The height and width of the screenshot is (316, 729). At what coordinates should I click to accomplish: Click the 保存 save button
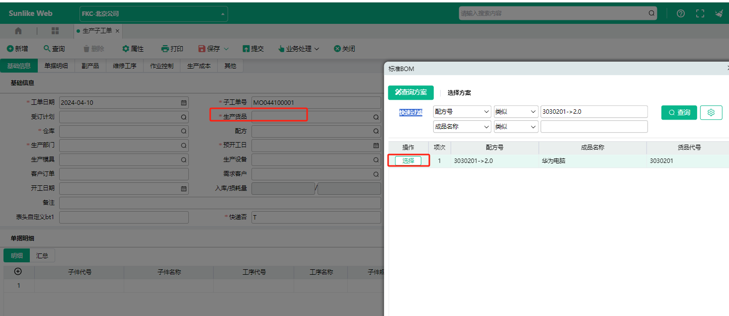click(x=209, y=49)
